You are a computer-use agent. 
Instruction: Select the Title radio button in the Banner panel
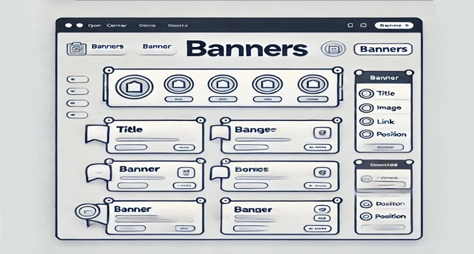[x=366, y=94]
